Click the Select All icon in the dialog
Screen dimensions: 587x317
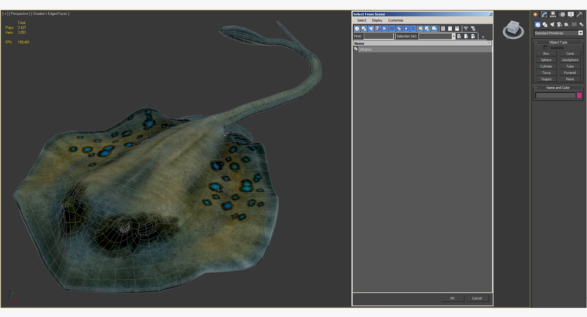click(x=443, y=29)
